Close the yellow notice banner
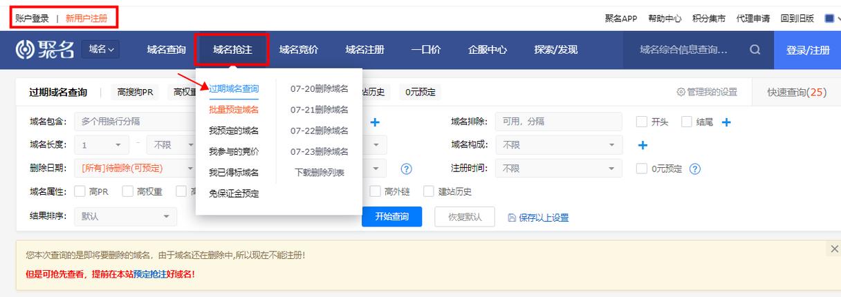Viewport: 841px width, 297px height. (x=834, y=249)
